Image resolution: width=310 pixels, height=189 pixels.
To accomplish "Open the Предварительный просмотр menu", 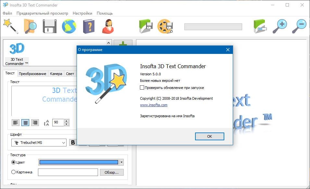I will tap(42, 13).
